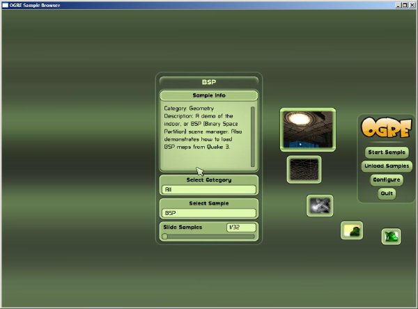Click the Sample Info header
The height and width of the screenshot is (309, 418).
(209, 95)
